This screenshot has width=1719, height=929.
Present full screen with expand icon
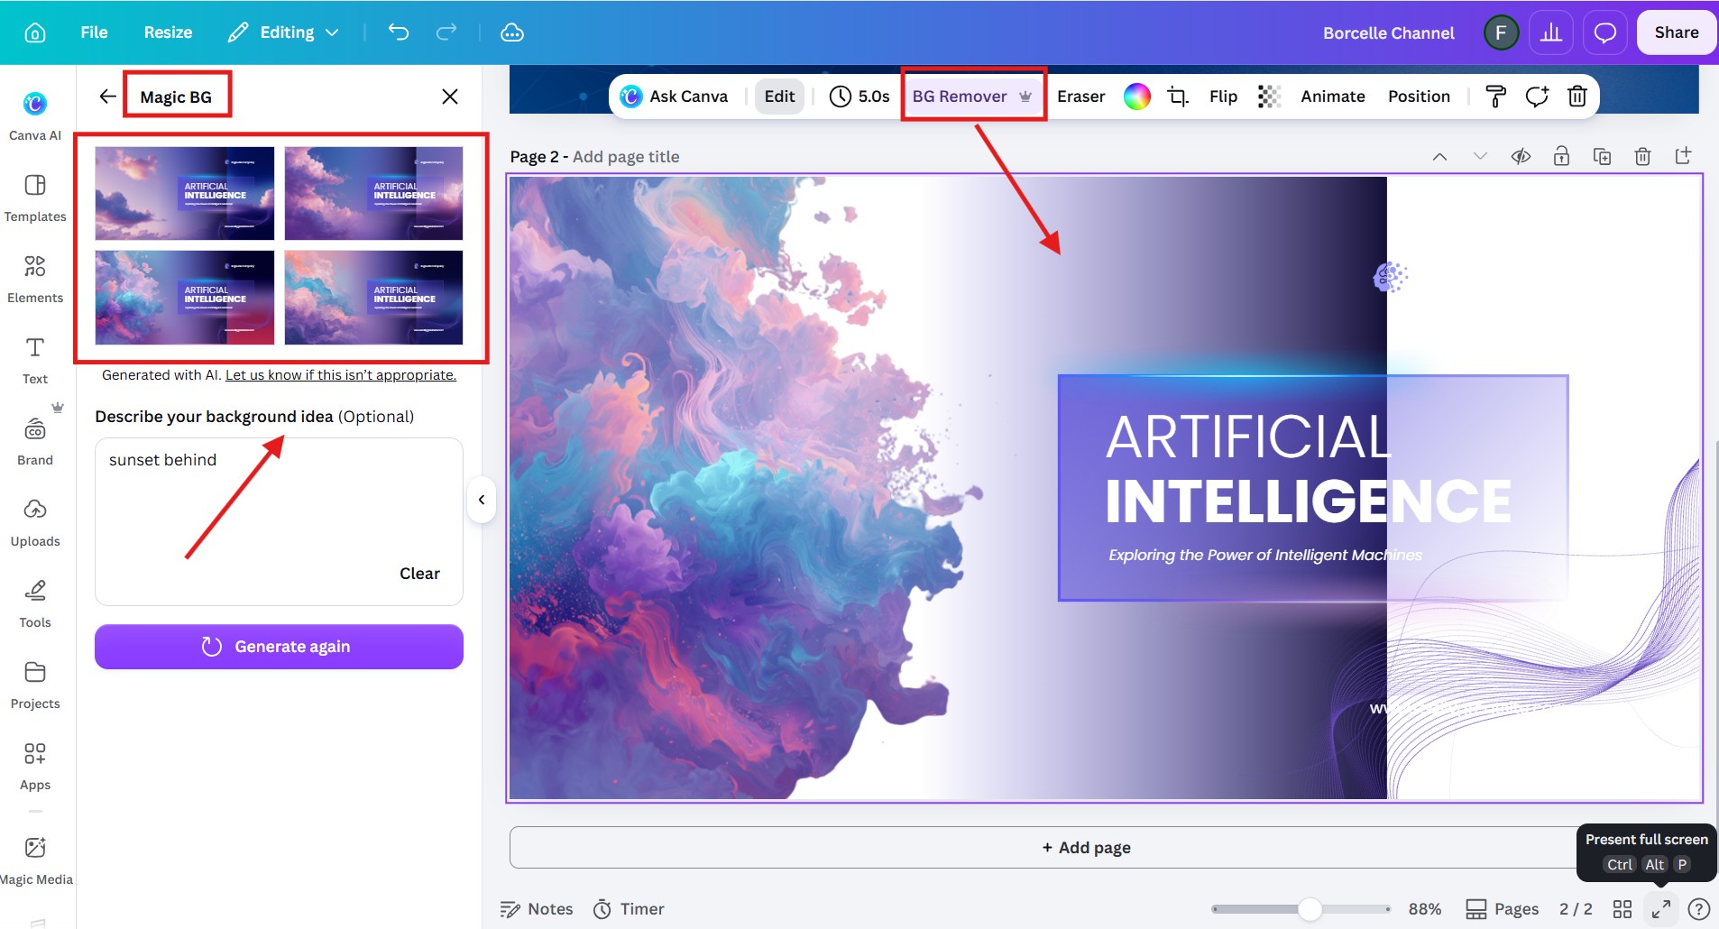1661,909
